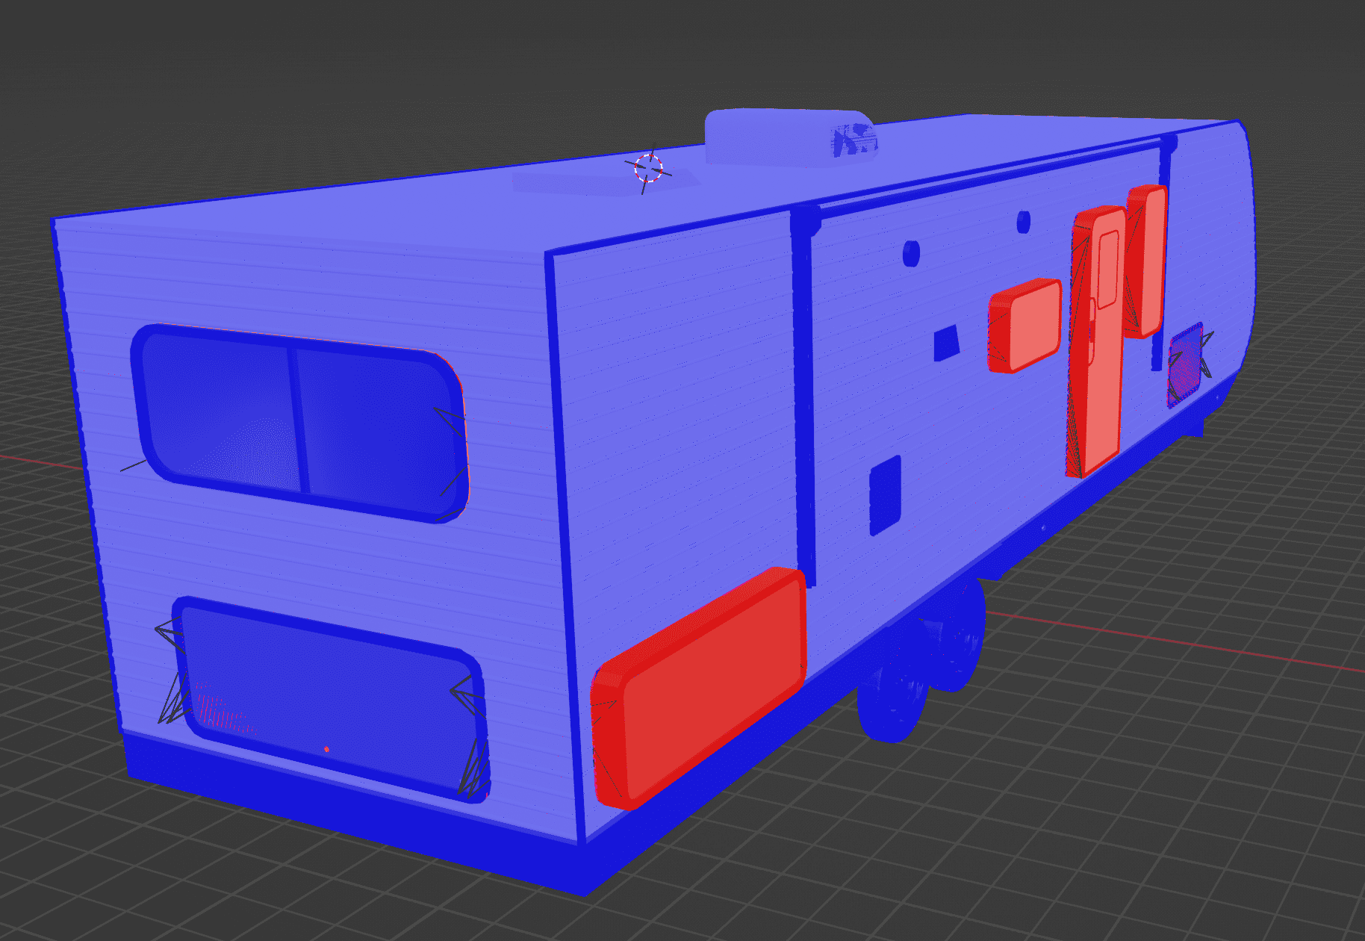Select the dark rectangular hatch on side wall
The height and width of the screenshot is (941, 1365).
886,495
